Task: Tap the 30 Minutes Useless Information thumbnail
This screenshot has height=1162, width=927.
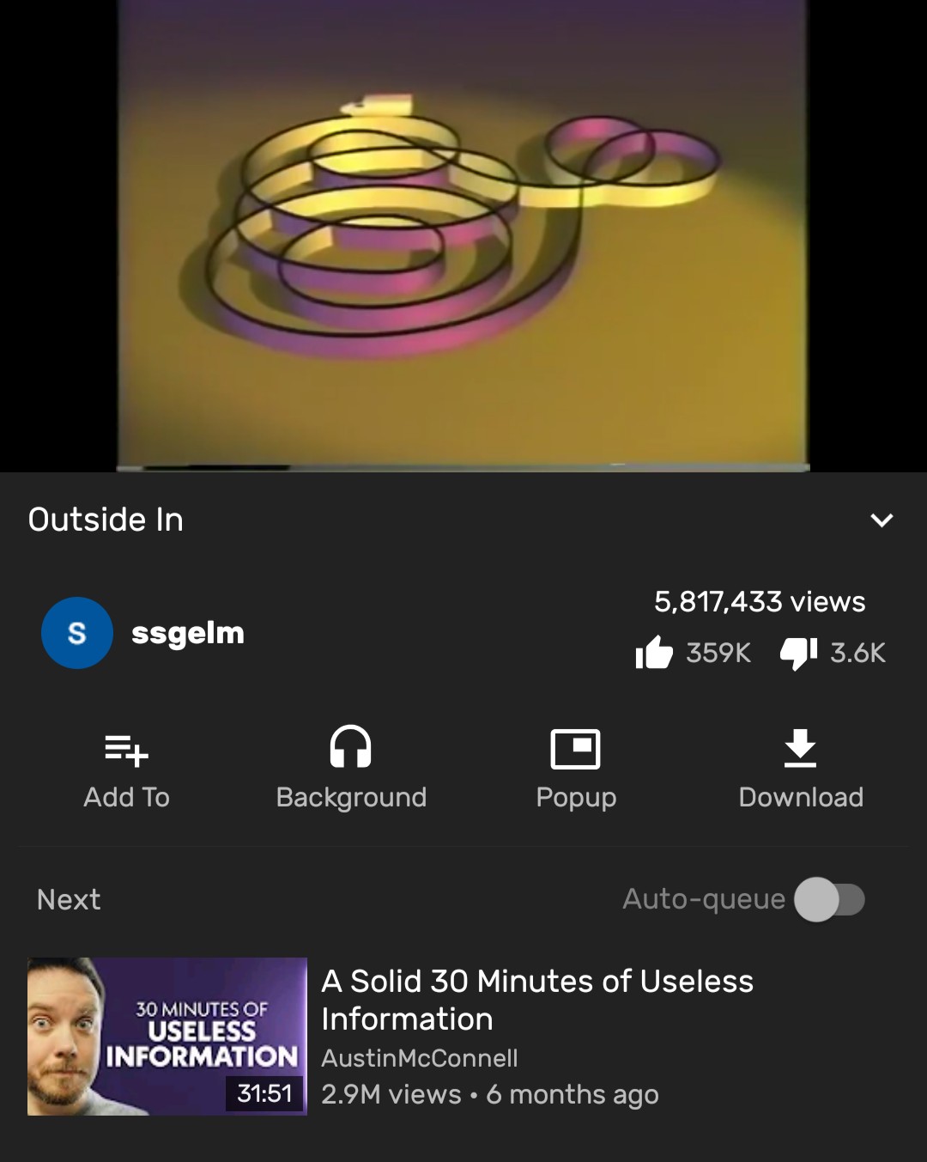Action: click(167, 1037)
